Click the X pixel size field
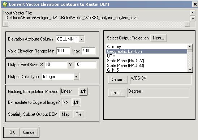This screenshot has width=198, height=140. 56,65
